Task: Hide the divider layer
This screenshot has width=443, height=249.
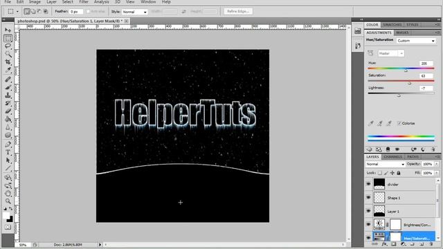Action: coord(368,184)
